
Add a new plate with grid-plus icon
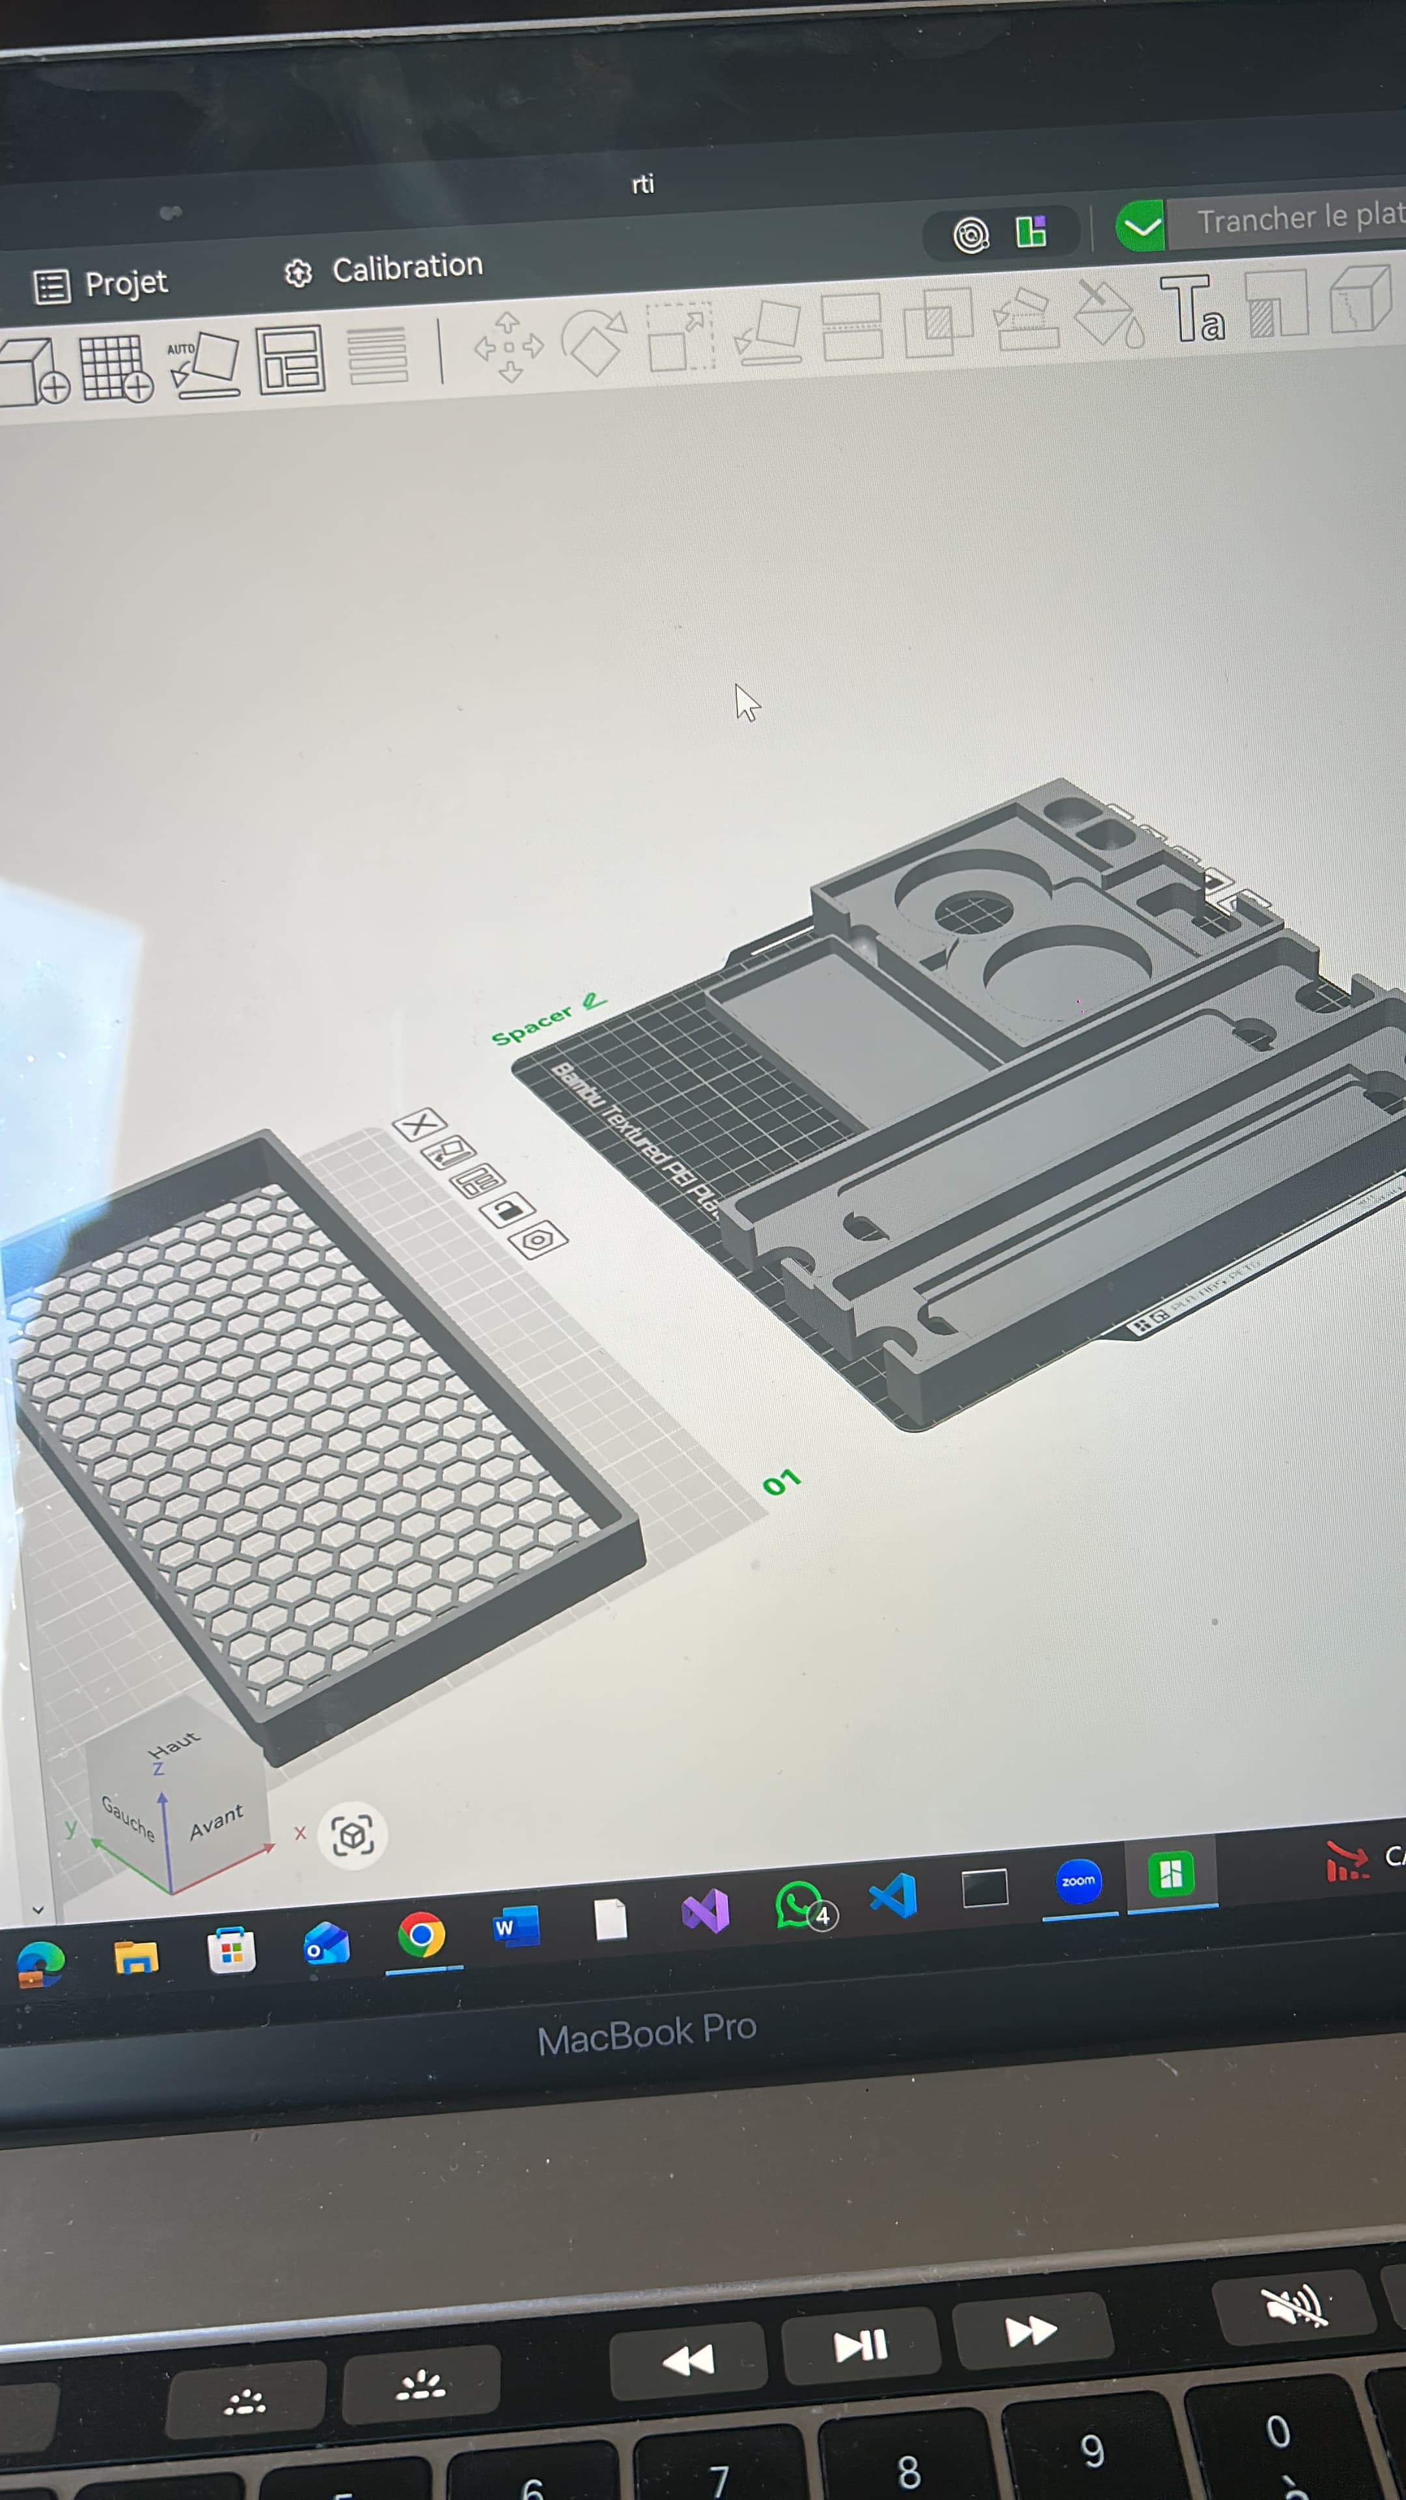(x=117, y=368)
